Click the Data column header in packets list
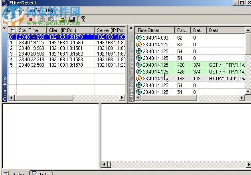This screenshot has width=251, height=175. pos(226,30)
